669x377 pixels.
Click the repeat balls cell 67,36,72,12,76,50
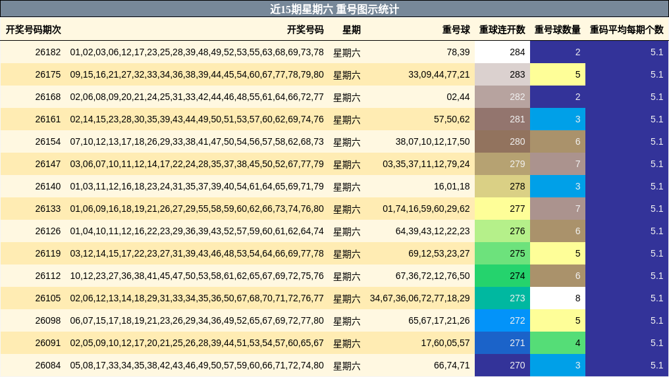[x=432, y=276]
